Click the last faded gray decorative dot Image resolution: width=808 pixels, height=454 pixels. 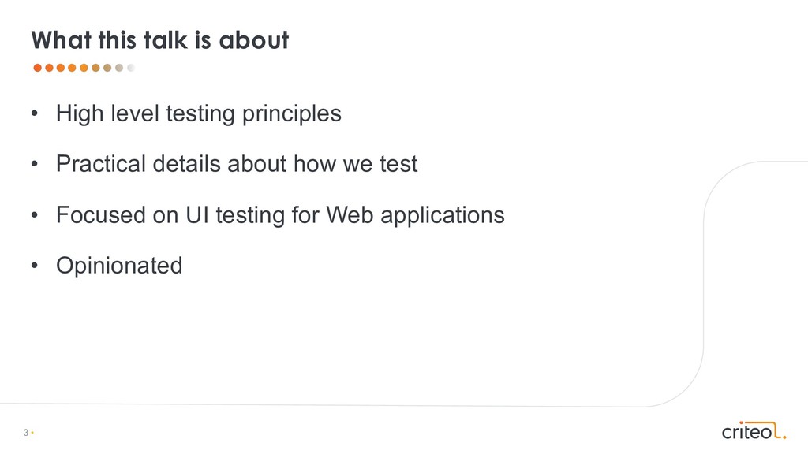pyautogui.click(x=131, y=68)
